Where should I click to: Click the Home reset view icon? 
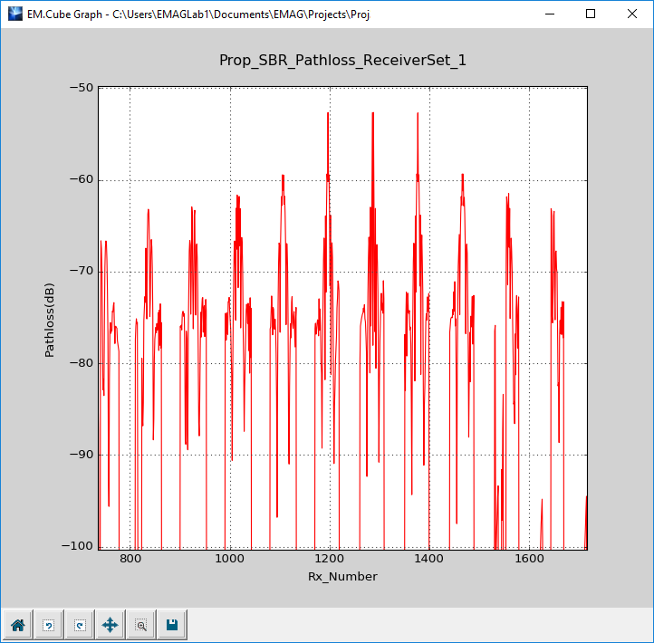coord(17,625)
